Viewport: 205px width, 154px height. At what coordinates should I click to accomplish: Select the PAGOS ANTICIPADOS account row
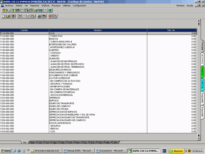[98, 123]
